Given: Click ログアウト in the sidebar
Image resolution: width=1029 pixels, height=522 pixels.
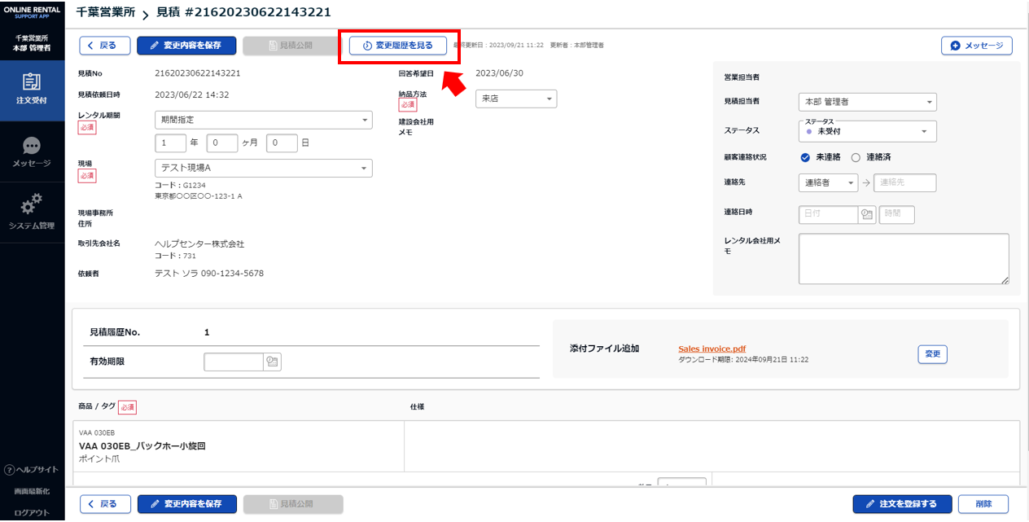Looking at the screenshot, I should pos(32,513).
